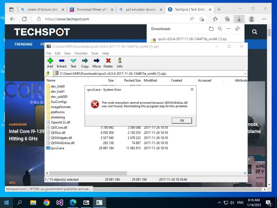Open the Favorites menu in 7-Zip
This screenshot has height=208, width=277.
(81, 53)
